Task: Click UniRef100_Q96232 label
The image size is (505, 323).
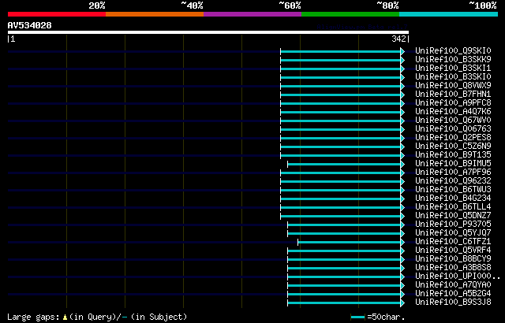Action: coord(453,181)
